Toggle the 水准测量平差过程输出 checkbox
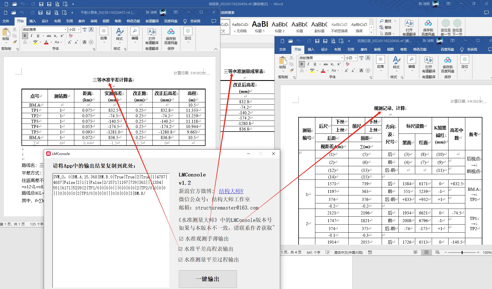Image resolution: width=492 pixels, height=289 pixels. click(x=181, y=260)
